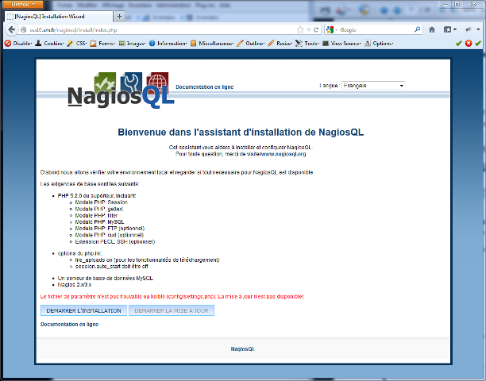
Task: Click DEMARRER LA MISE A JOUR button
Action: coord(172,310)
